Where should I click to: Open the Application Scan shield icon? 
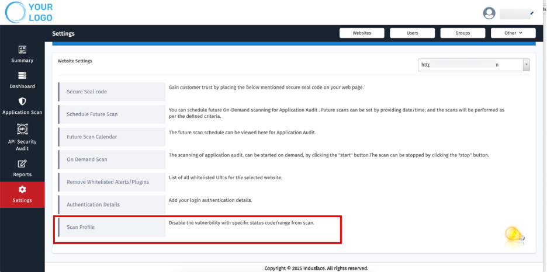click(22, 102)
